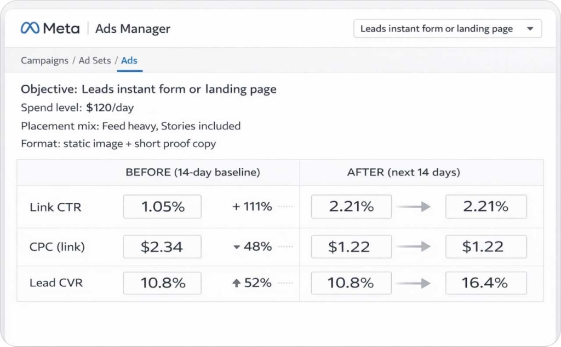Expand the BEFORE 14-day baseline column header
Screen dimensions: 561x347
pyautogui.click(x=193, y=172)
